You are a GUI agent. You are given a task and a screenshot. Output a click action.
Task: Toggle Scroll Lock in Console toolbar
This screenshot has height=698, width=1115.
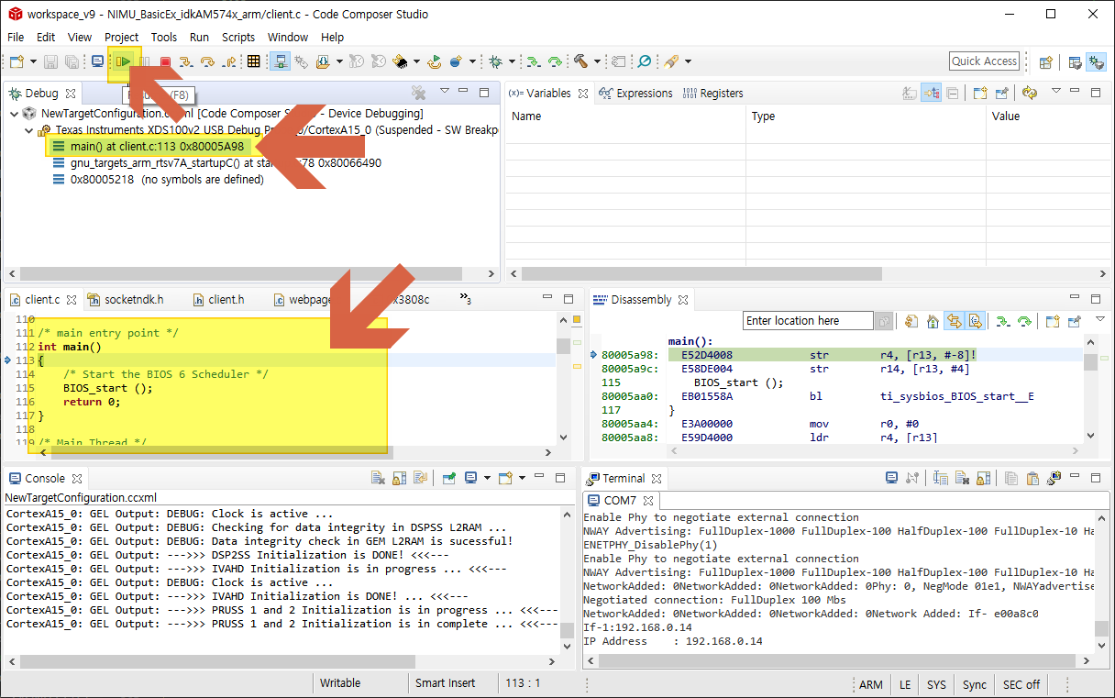point(399,478)
